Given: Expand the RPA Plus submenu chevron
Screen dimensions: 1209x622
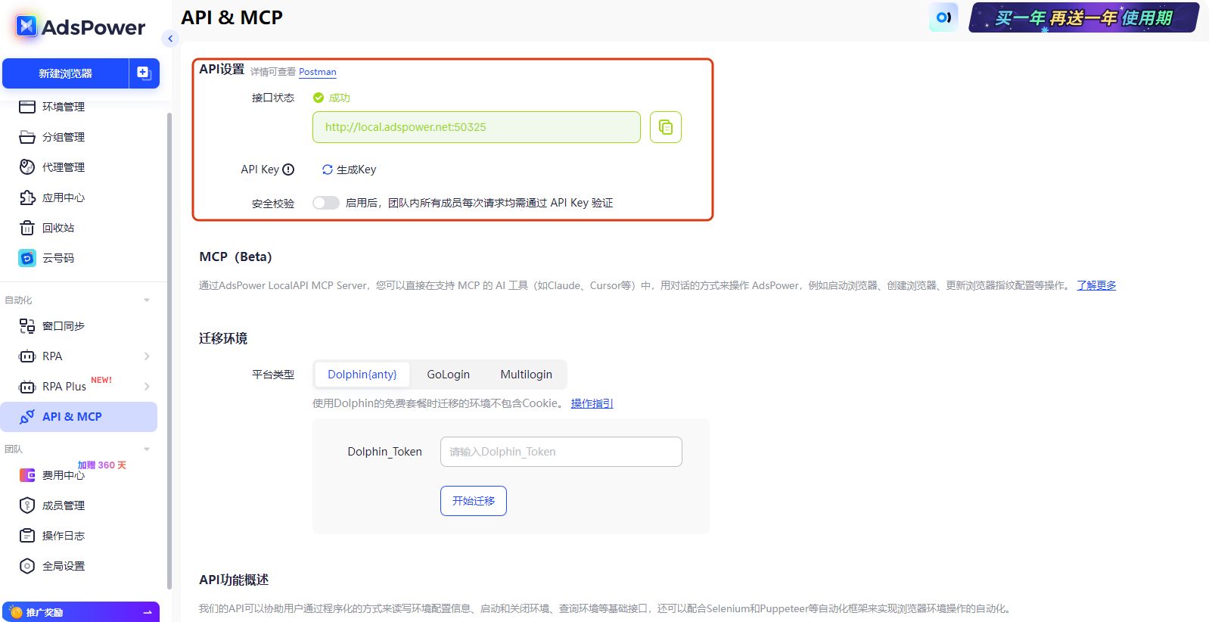Looking at the screenshot, I should click(x=147, y=387).
